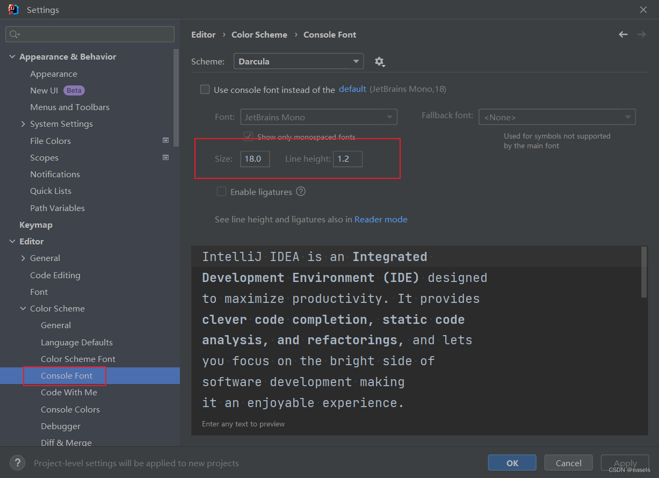
Task: Focus the settings search field
Action: (x=90, y=34)
